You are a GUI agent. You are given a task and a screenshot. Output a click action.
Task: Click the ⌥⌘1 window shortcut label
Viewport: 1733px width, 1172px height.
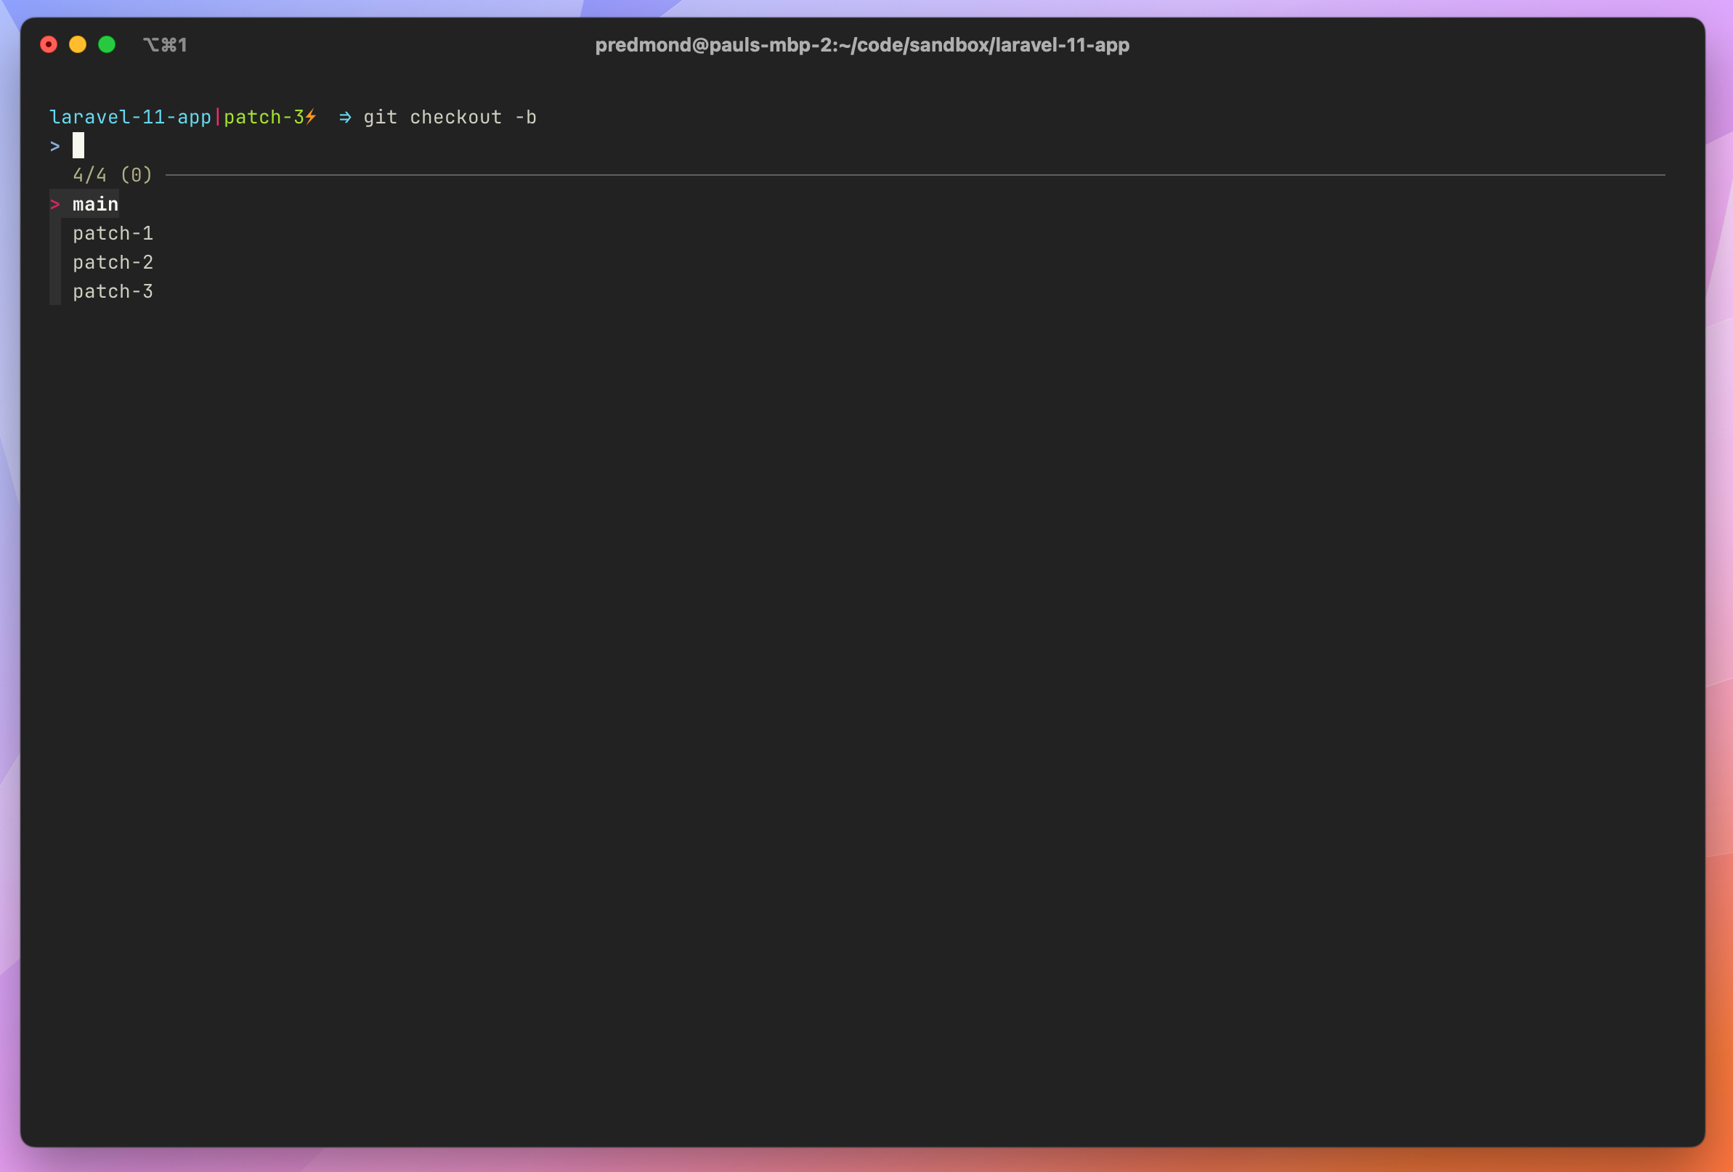166,45
